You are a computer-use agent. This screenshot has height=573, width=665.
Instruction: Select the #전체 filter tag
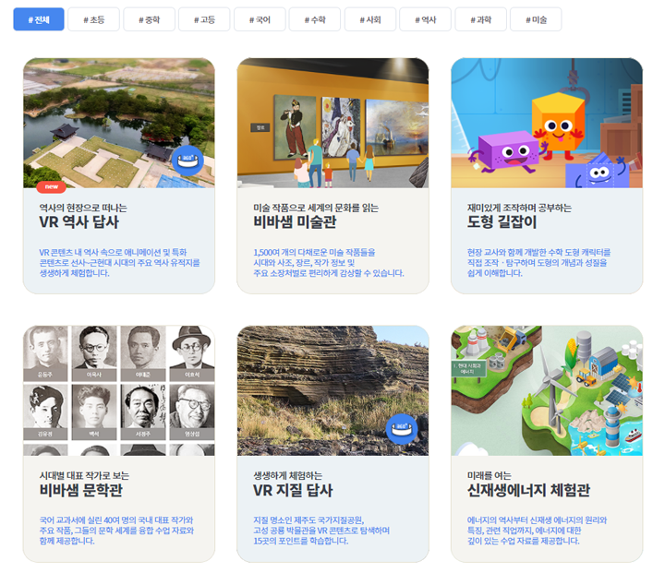coord(39,19)
